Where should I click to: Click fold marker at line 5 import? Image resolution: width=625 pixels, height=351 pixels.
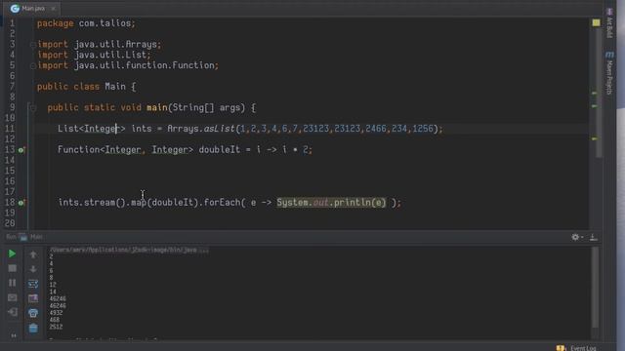[x=33, y=65]
